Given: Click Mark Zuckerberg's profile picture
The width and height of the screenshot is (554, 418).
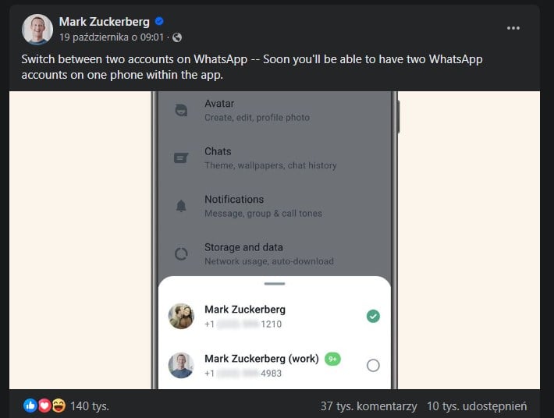Looking at the screenshot, I should (37, 29).
